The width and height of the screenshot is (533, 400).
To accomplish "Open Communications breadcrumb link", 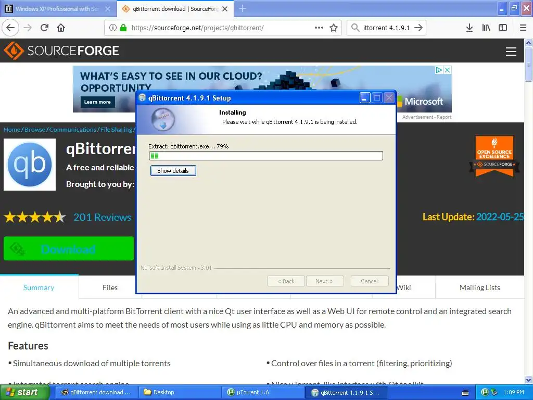I will point(73,130).
